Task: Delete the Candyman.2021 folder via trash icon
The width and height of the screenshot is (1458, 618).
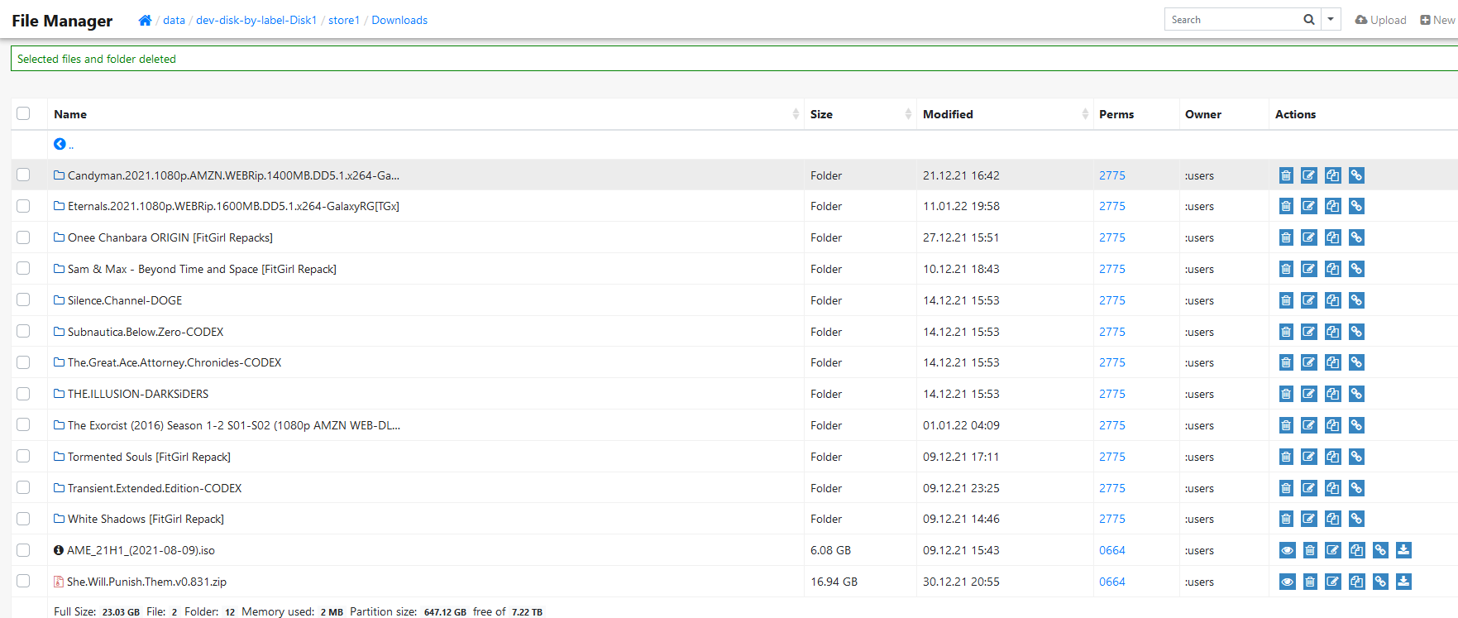Action: pos(1285,175)
